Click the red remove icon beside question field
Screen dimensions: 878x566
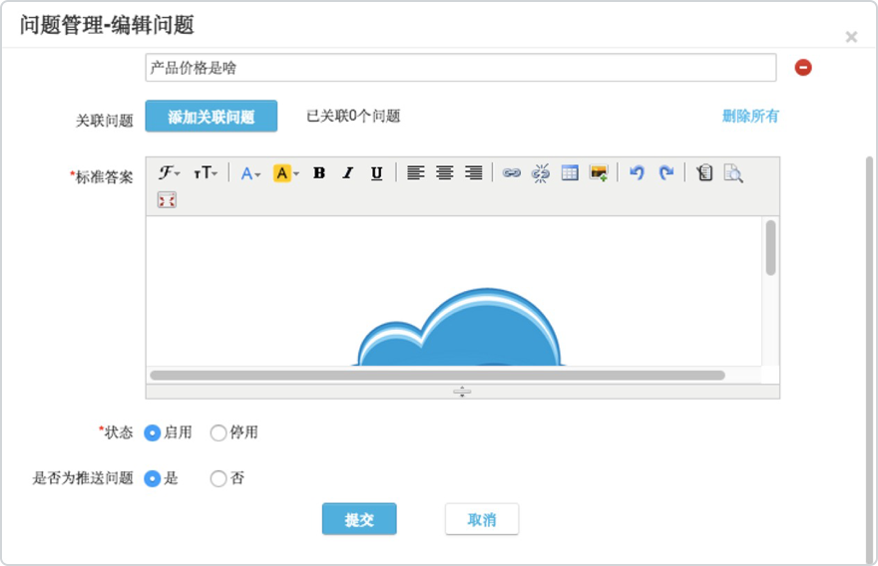pyautogui.click(x=803, y=68)
